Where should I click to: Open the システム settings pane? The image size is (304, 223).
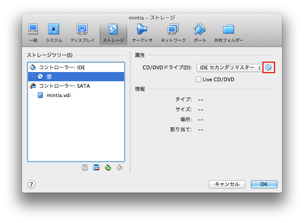point(54,33)
